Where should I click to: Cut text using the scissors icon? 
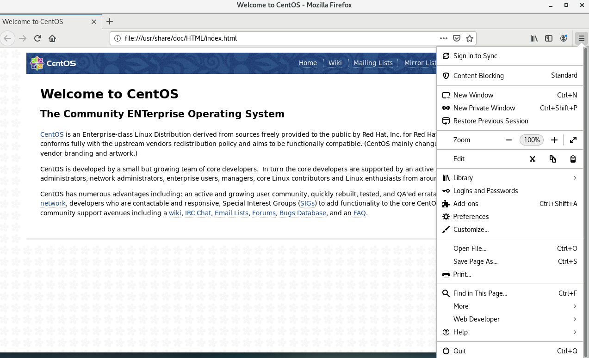coord(533,158)
